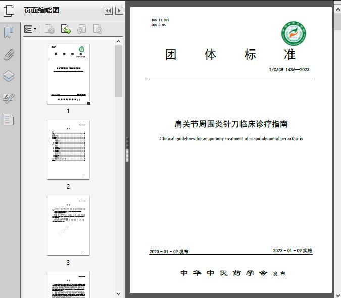Click the extract pages green arrow icon
The height and width of the screenshot is (298, 341).
click(x=66, y=29)
